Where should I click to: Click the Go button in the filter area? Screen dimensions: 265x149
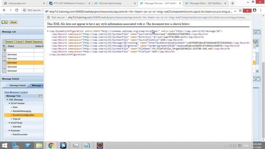[x=5, y=22]
